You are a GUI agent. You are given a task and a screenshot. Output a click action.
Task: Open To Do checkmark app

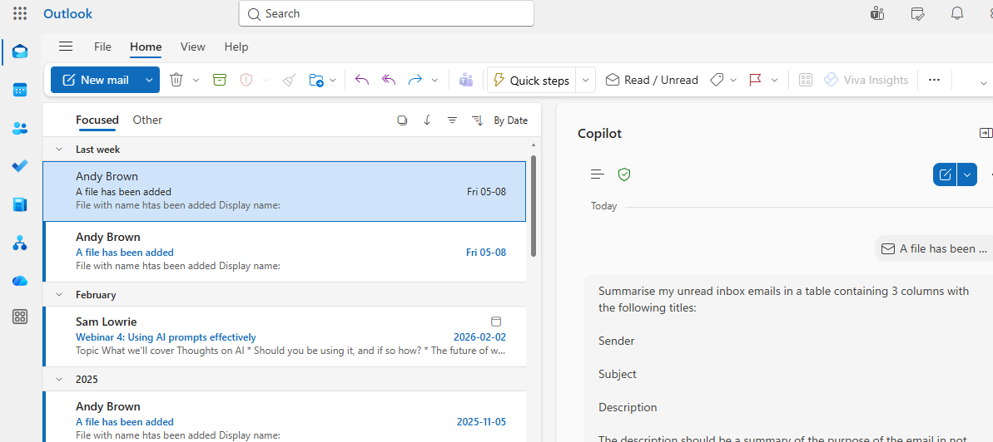[20, 166]
